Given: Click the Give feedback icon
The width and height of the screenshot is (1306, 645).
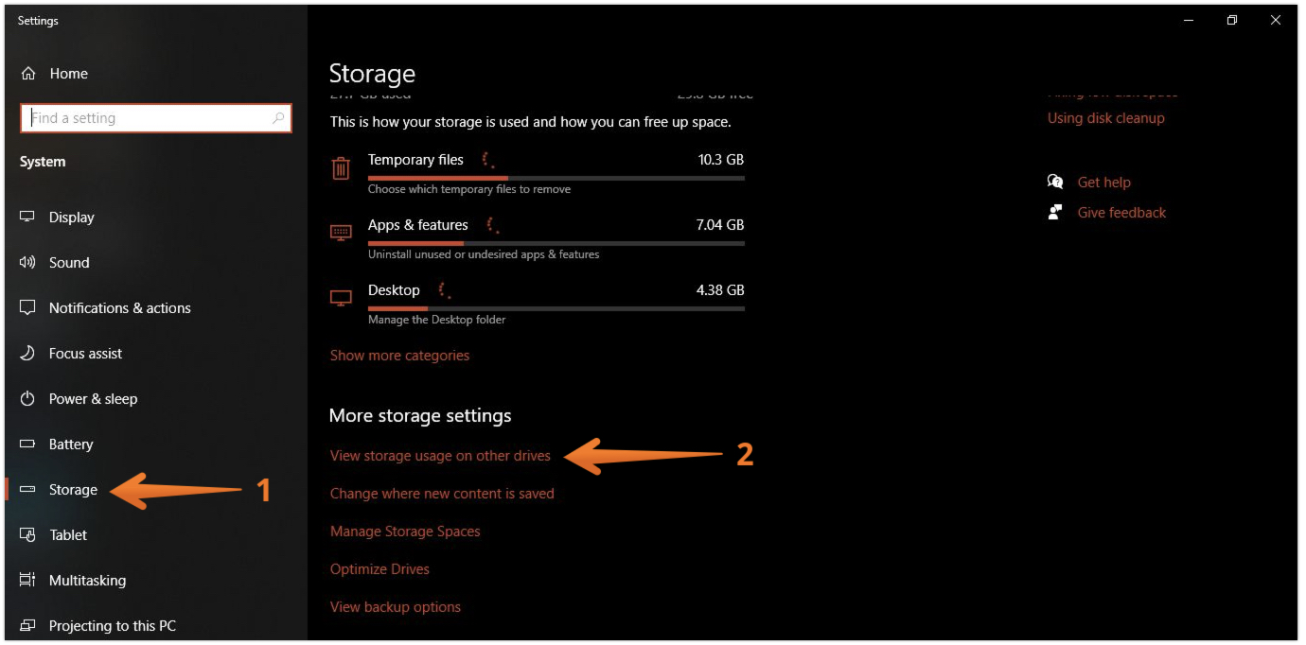Looking at the screenshot, I should coord(1054,212).
